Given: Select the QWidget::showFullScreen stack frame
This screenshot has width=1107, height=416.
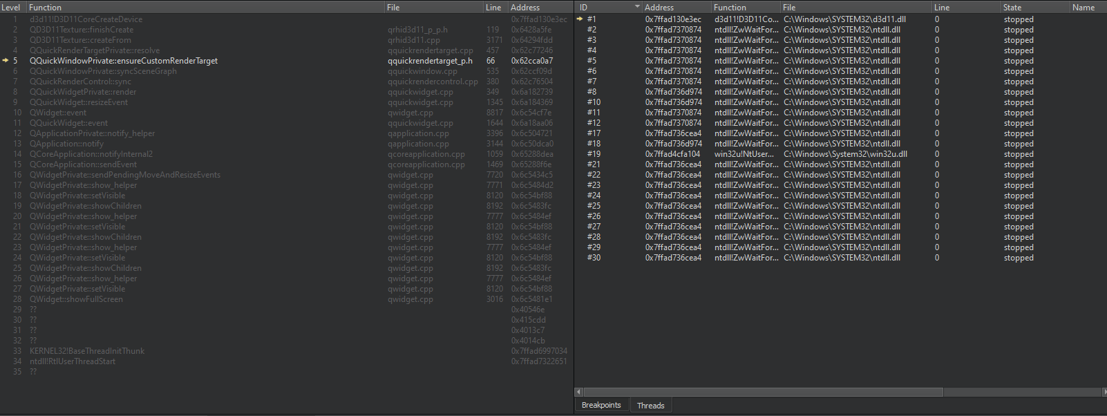Looking at the screenshot, I should click(x=76, y=299).
